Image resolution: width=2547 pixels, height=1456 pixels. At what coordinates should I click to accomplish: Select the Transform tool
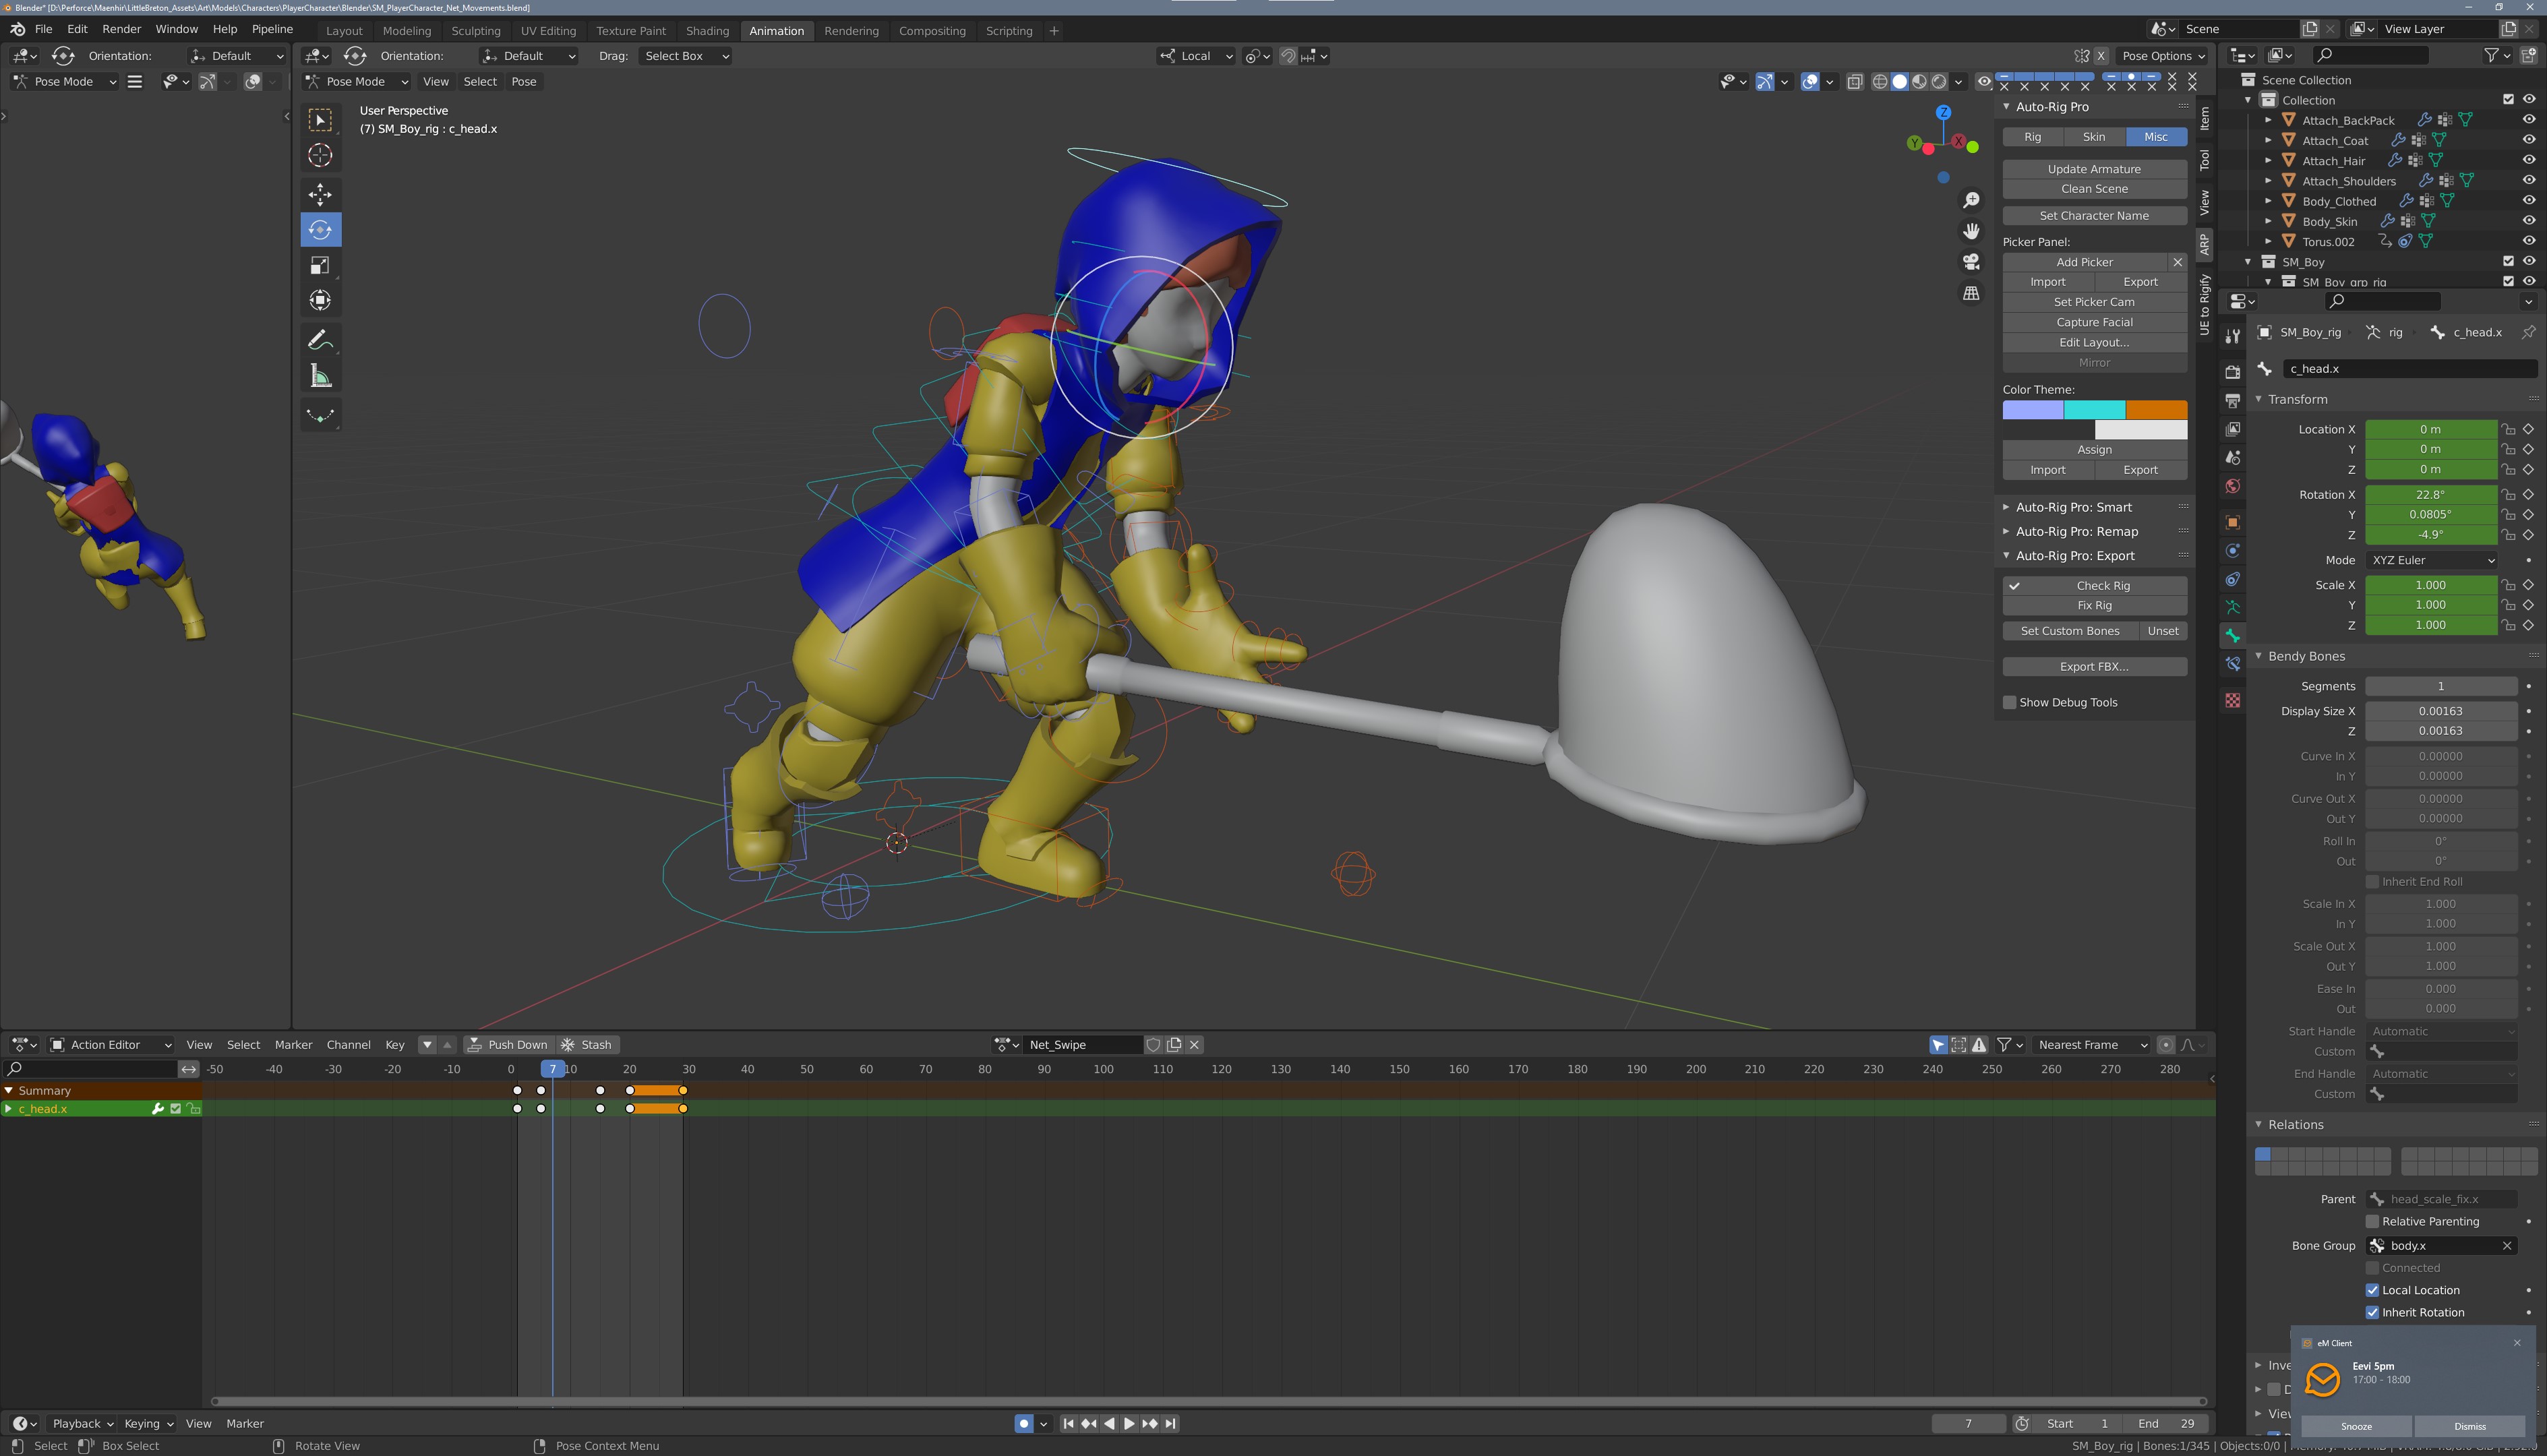[x=320, y=300]
